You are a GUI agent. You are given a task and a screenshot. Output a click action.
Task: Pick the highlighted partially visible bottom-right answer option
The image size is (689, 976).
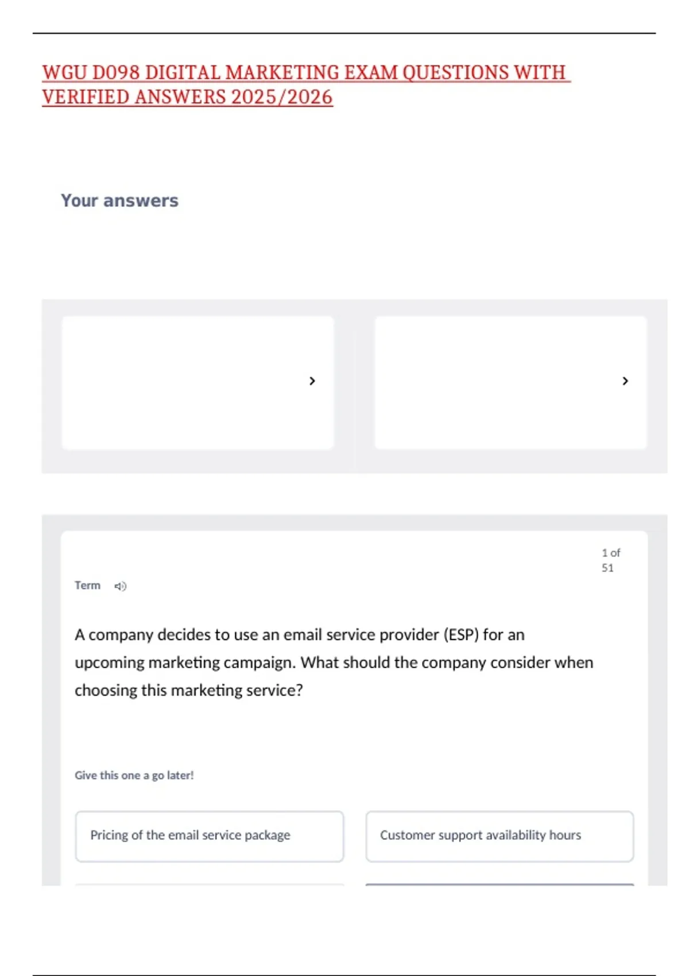pyautogui.click(x=500, y=884)
